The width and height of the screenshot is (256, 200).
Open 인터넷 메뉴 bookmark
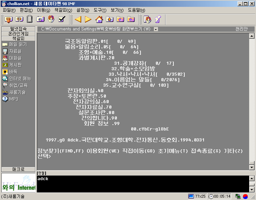coord(17,79)
